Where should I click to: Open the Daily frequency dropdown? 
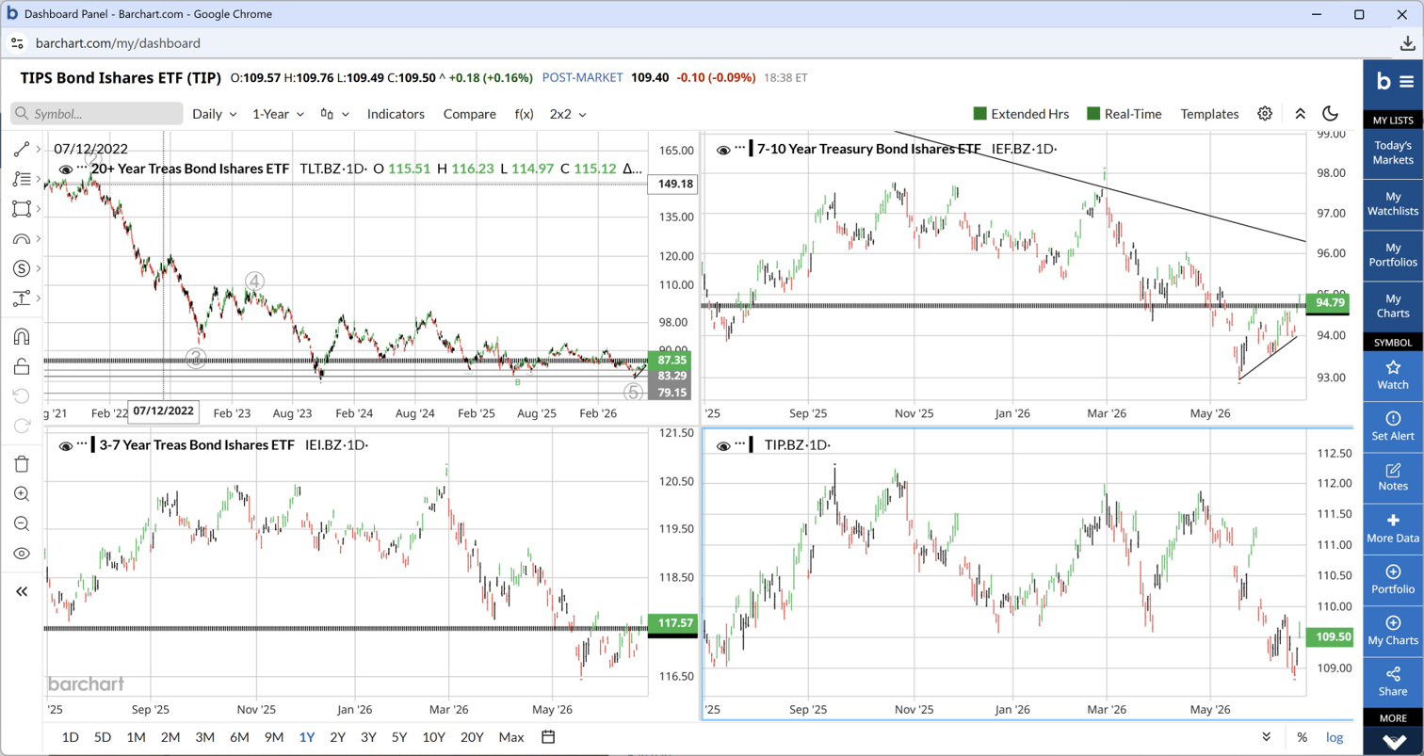(x=214, y=114)
